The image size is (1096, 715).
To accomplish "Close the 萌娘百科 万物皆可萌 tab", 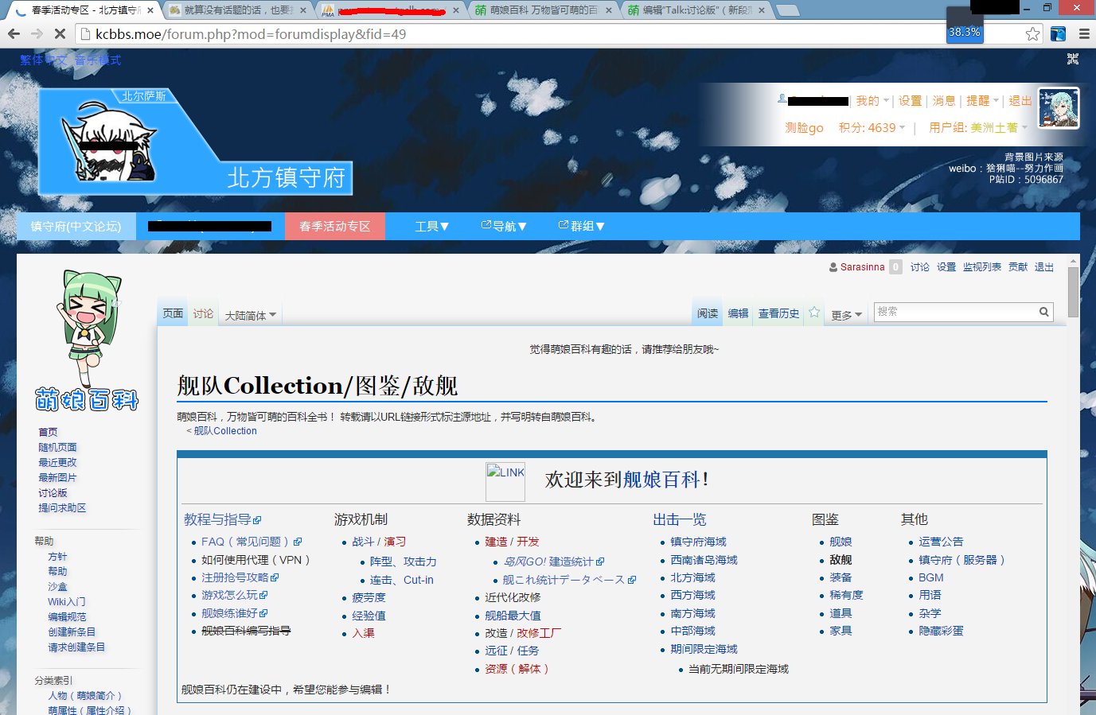I will point(609,10).
